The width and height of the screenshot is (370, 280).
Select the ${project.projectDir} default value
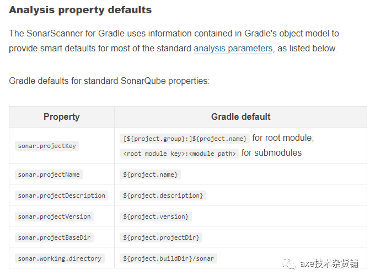(162, 237)
